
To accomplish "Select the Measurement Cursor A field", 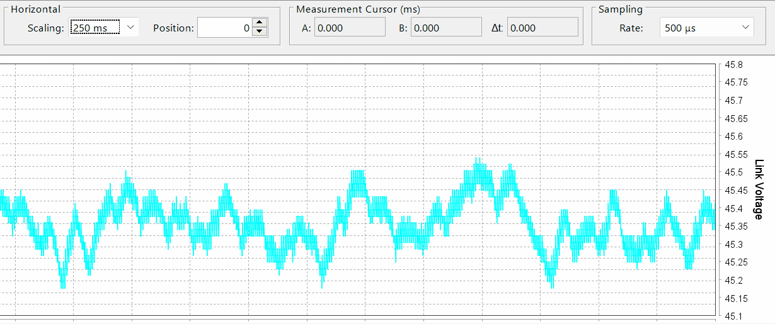I will pyautogui.click(x=350, y=28).
